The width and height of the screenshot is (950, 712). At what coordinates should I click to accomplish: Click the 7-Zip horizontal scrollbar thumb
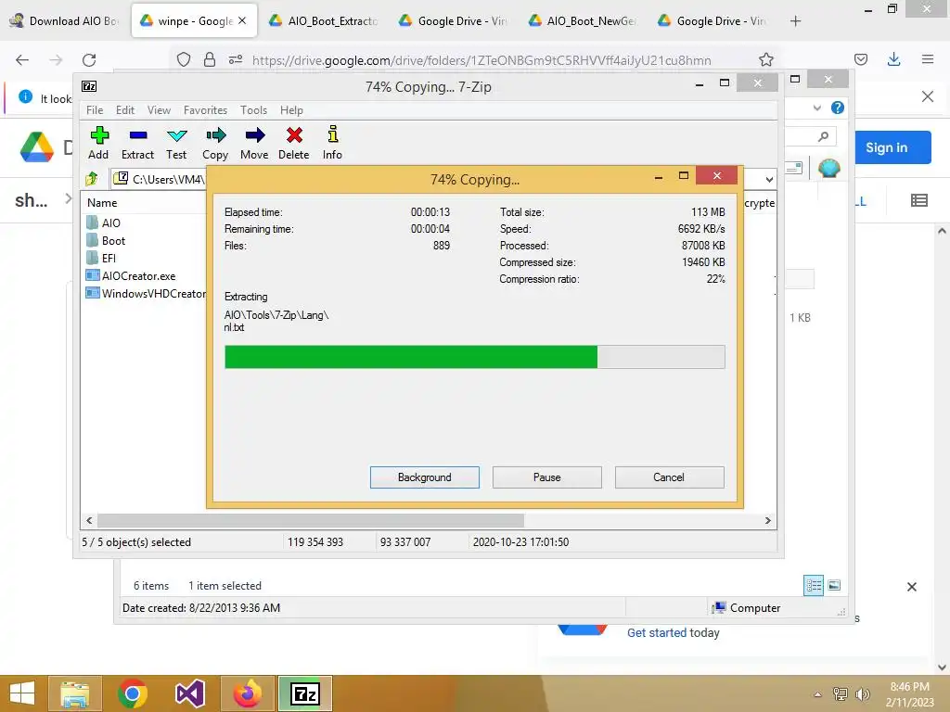pyautogui.click(x=311, y=520)
